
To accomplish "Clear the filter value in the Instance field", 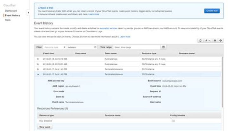I will [95, 47].
